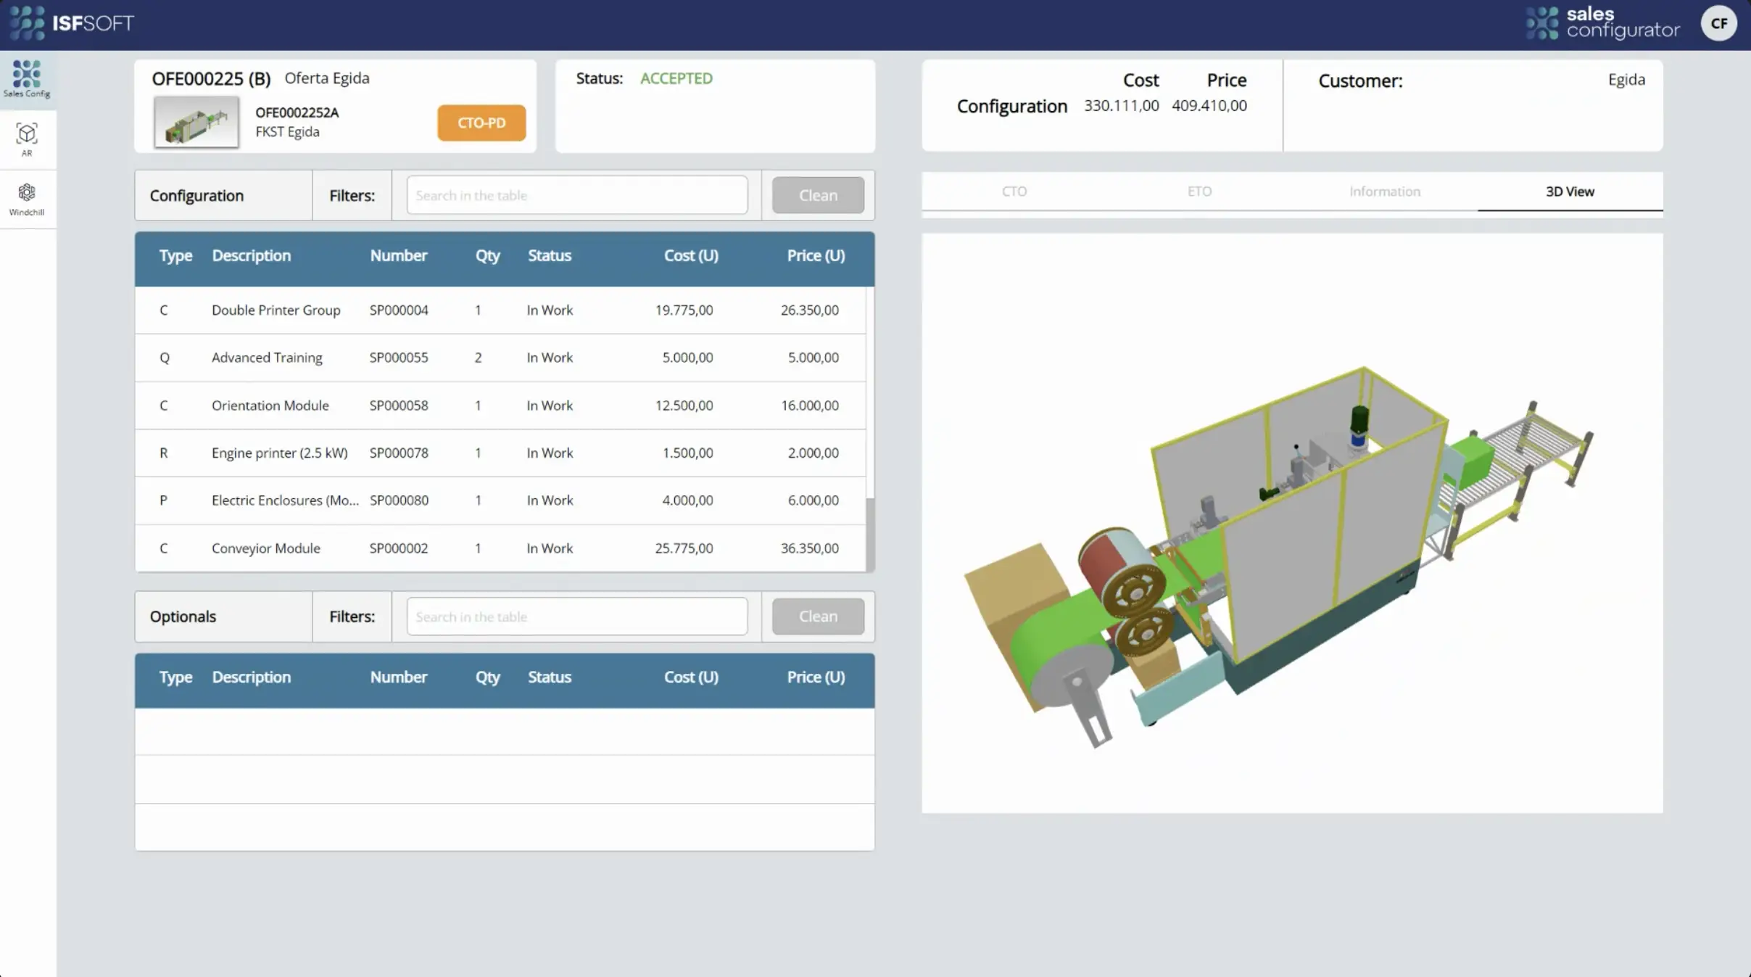This screenshot has width=1751, height=977.
Task: Click the orange CTO-PD button
Action: (480, 123)
